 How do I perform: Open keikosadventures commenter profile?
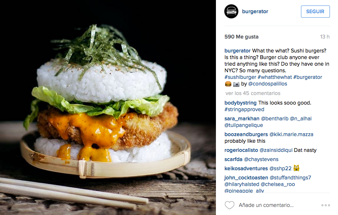(x=246, y=168)
